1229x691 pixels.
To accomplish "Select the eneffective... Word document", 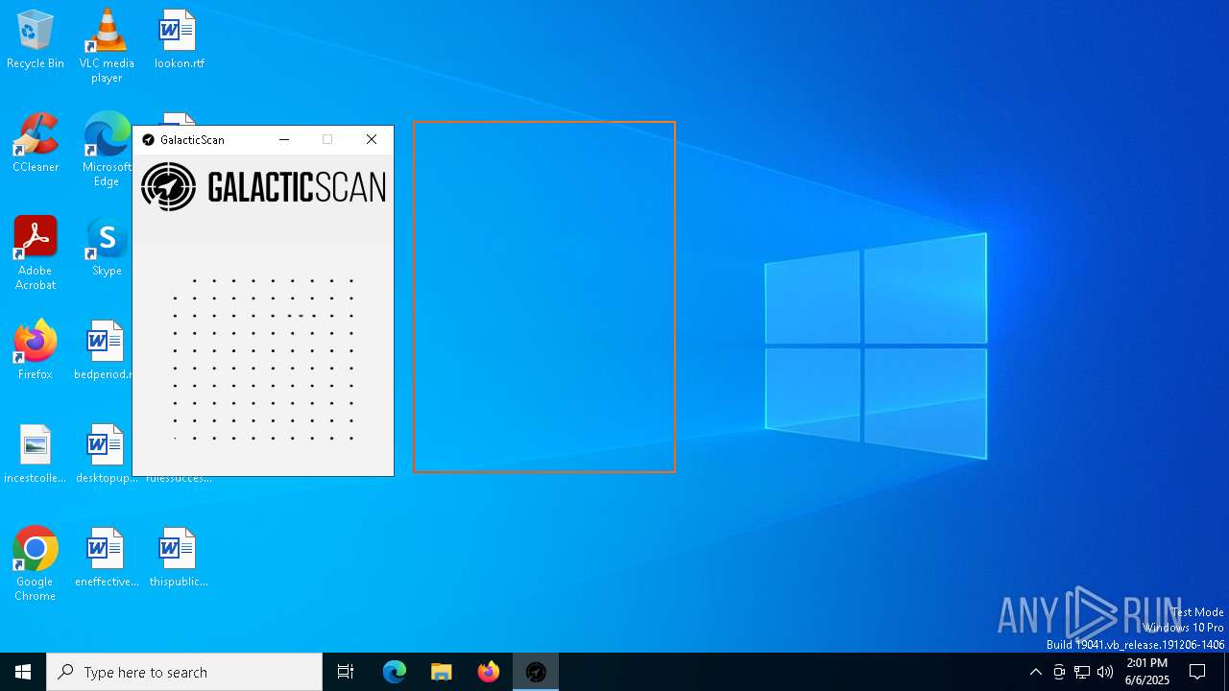I will pyautogui.click(x=107, y=558).
